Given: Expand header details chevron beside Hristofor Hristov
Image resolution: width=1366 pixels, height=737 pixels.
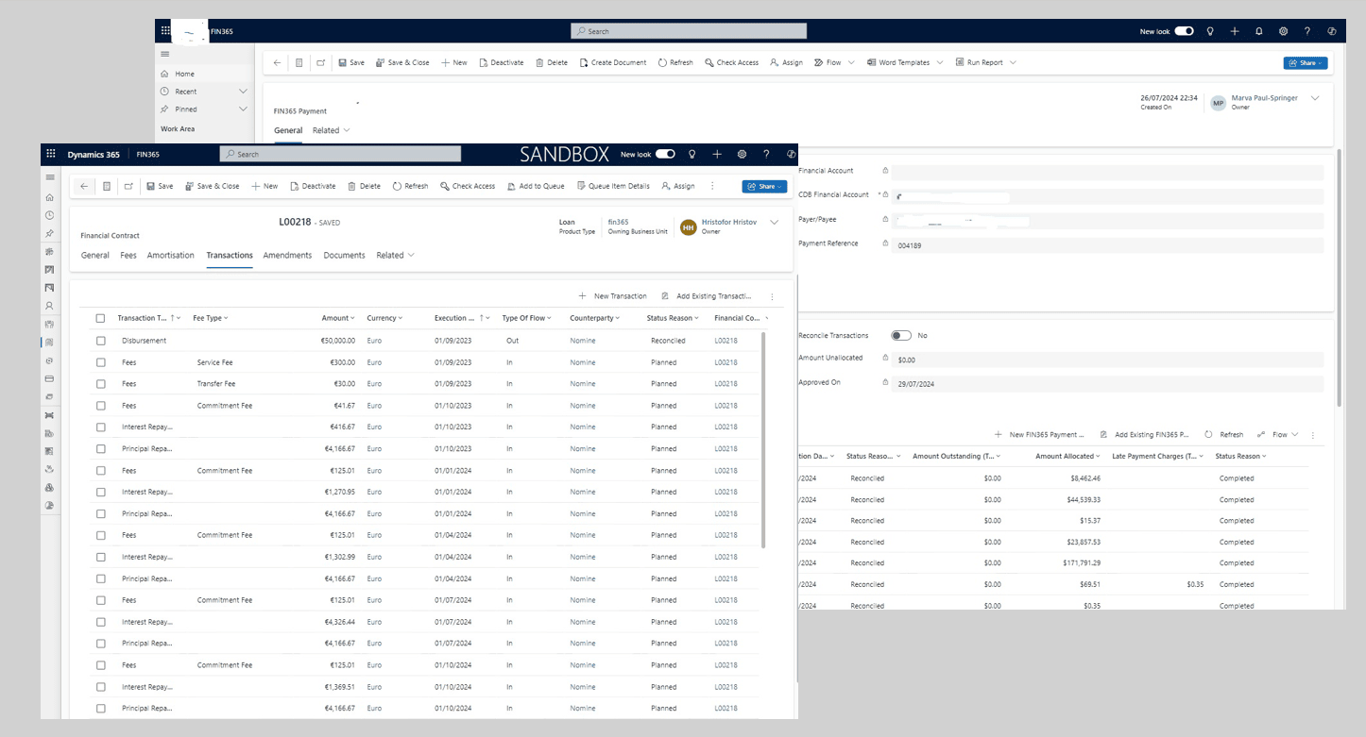Looking at the screenshot, I should [775, 223].
